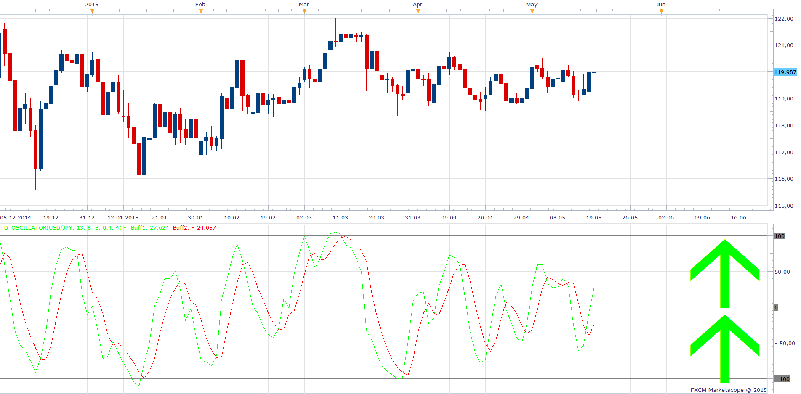Select the current price label 119,987

(785, 72)
